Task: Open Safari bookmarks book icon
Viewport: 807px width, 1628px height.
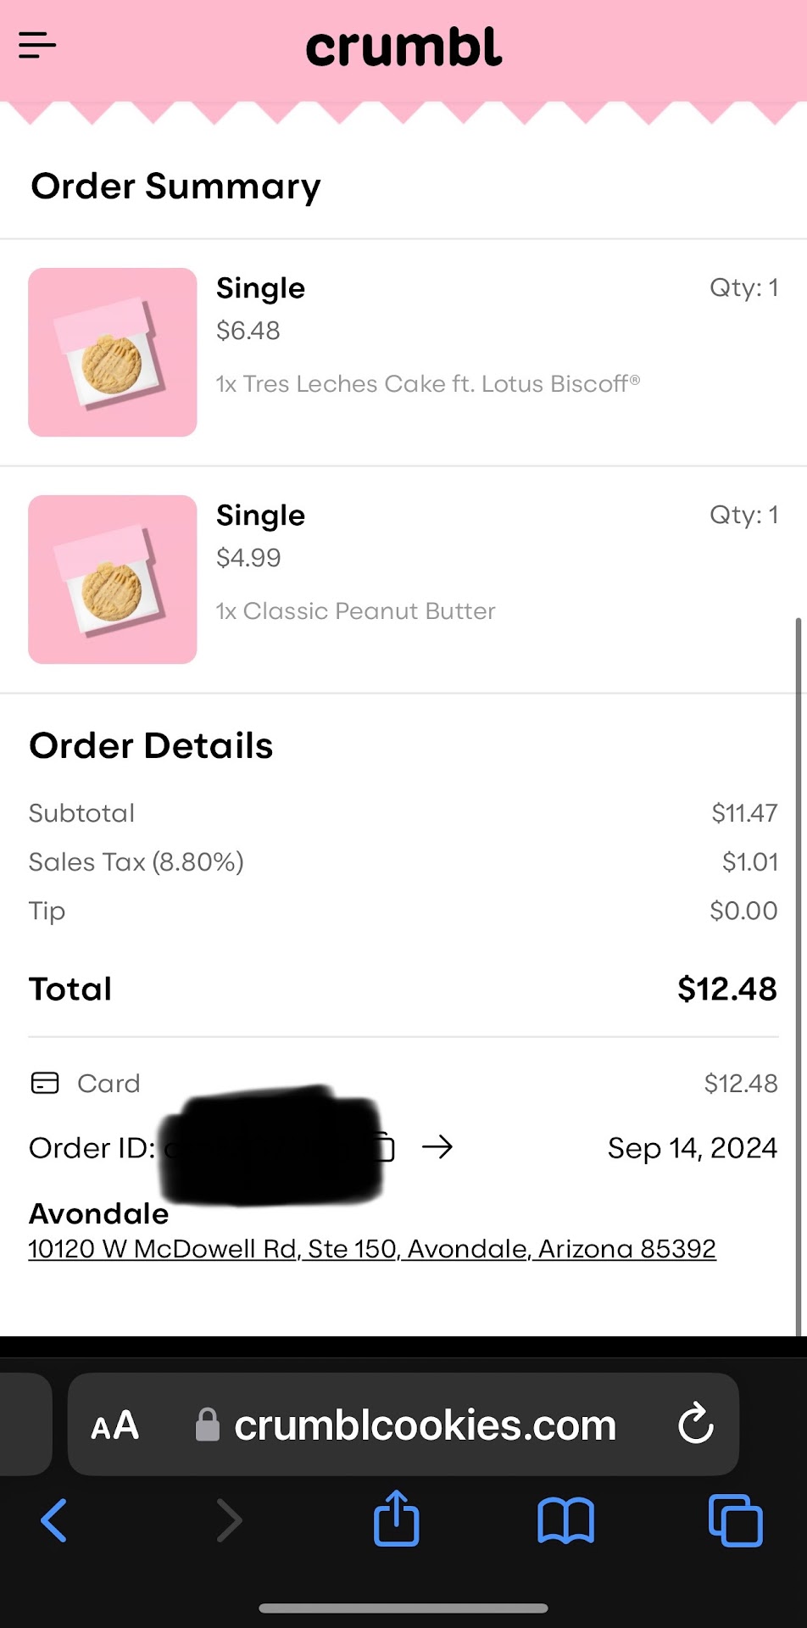Action: point(565,1520)
